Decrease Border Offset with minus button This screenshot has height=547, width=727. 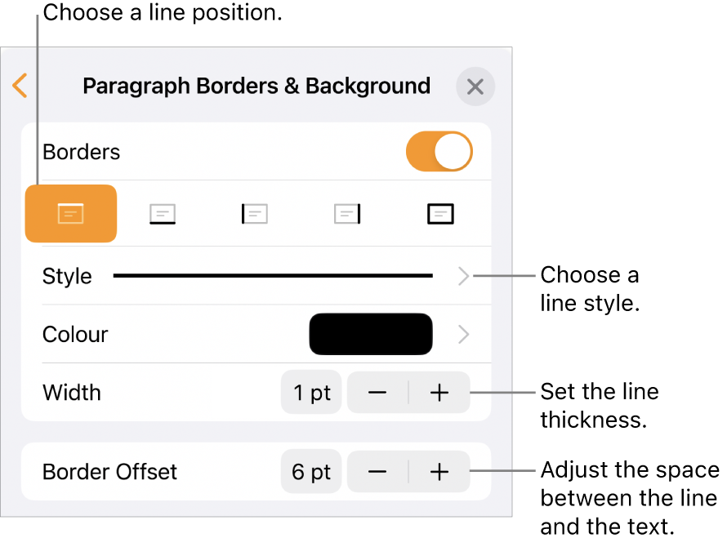coord(377,471)
